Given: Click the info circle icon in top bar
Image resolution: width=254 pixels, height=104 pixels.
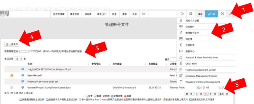Looking at the screenshot, I should tap(182, 14).
